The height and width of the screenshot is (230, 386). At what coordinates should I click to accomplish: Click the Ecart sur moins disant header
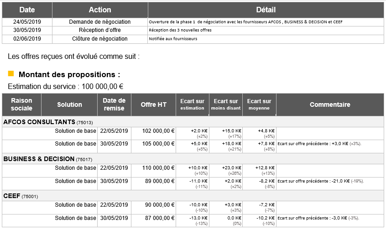226,105
